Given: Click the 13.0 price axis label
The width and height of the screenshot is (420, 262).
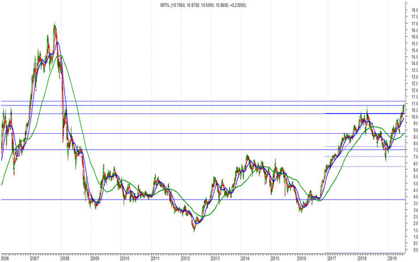Looking at the screenshot, I should (415, 77).
